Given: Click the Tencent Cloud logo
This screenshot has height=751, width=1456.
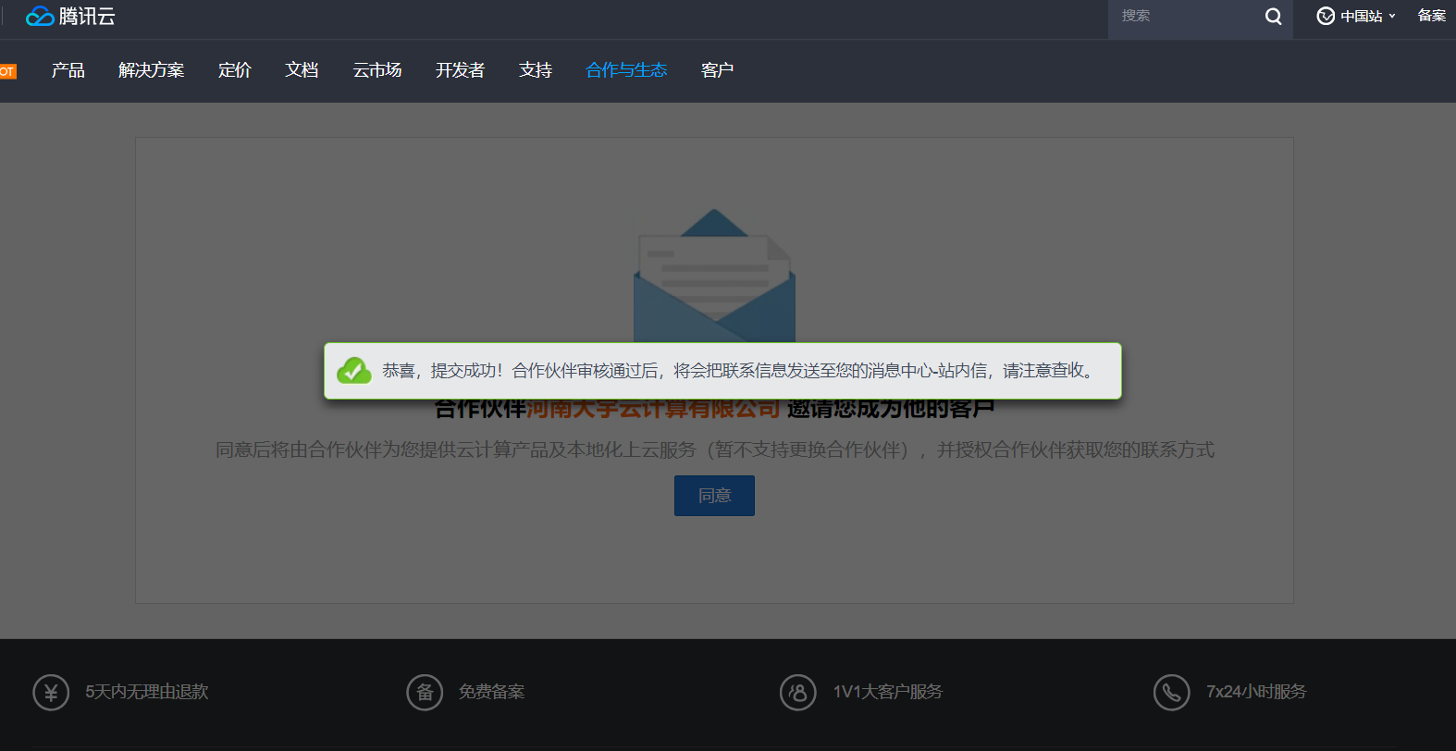Looking at the screenshot, I should [x=70, y=16].
